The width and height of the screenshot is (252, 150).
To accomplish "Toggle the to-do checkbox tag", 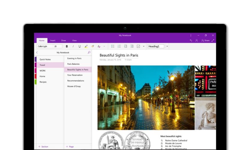I will point(138,46).
